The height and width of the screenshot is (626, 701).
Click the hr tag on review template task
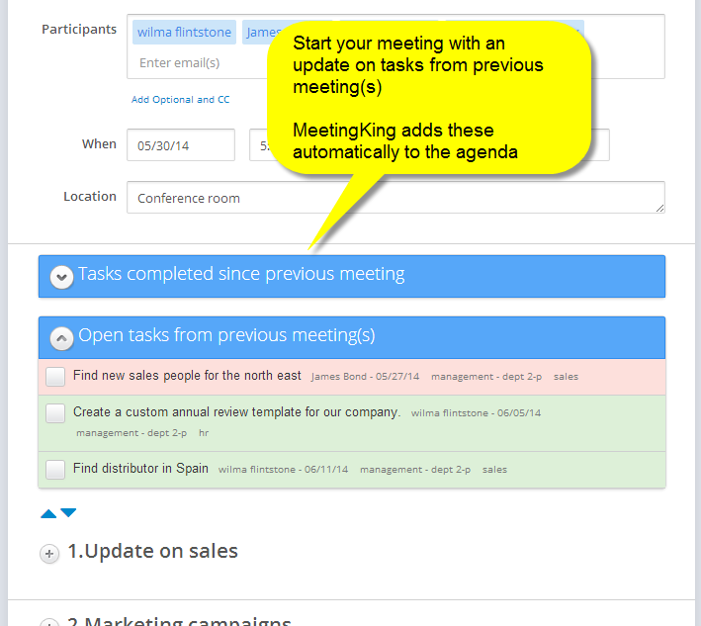204,433
